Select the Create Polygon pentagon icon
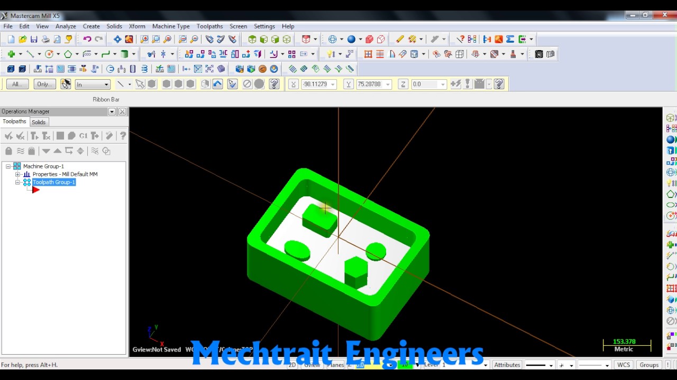The width and height of the screenshot is (677, 380). 68,54
